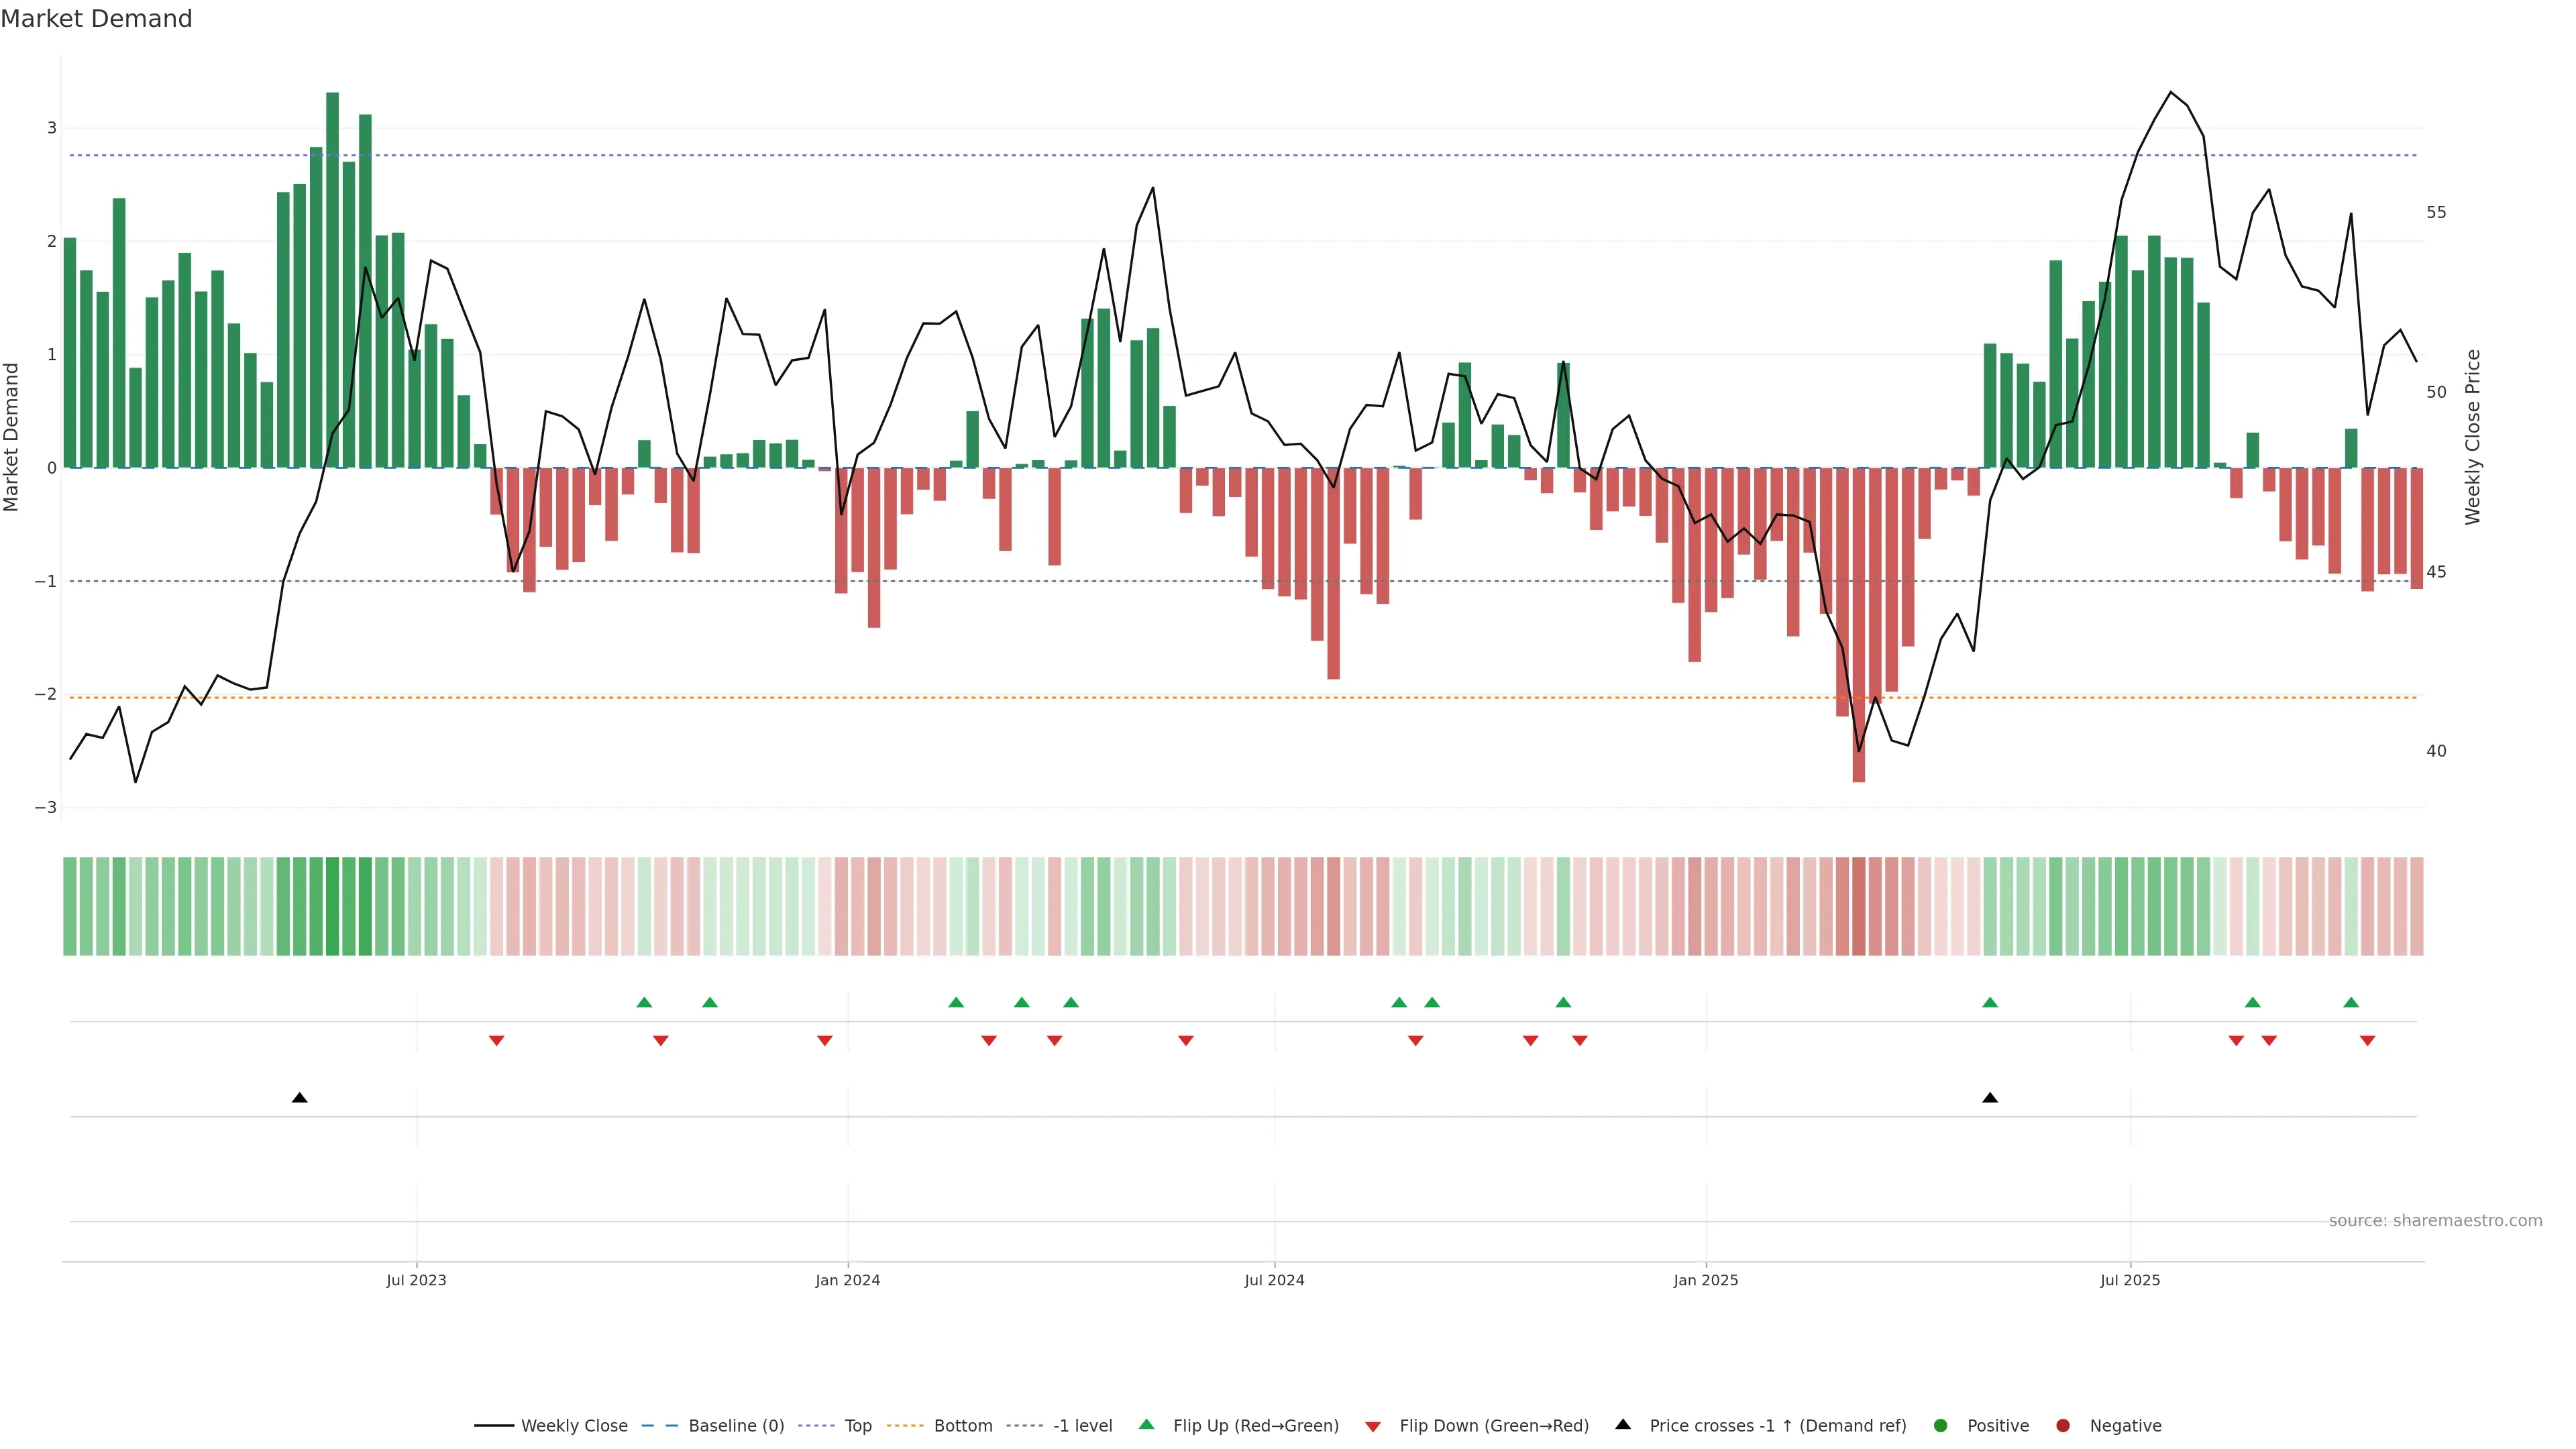The image size is (2576, 1449).
Task: Click the Jan 2024 x-axis label
Action: (847, 1280)
